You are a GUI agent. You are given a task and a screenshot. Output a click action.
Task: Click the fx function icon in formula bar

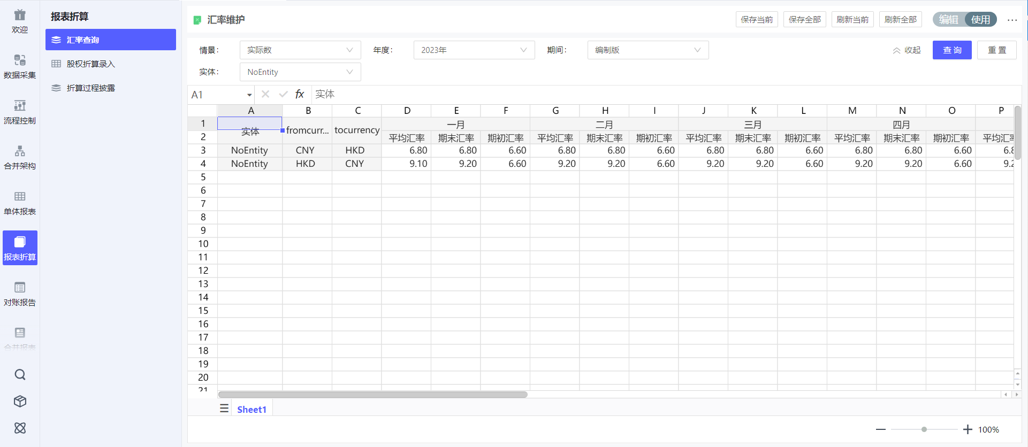coord(300,95)
